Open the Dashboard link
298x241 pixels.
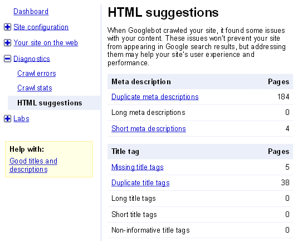[31, 11]
